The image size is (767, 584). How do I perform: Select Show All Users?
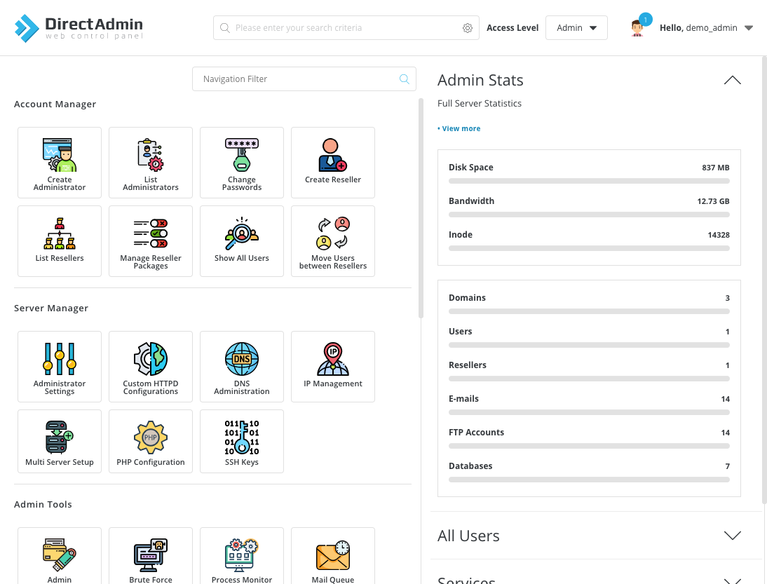[242, 240]
